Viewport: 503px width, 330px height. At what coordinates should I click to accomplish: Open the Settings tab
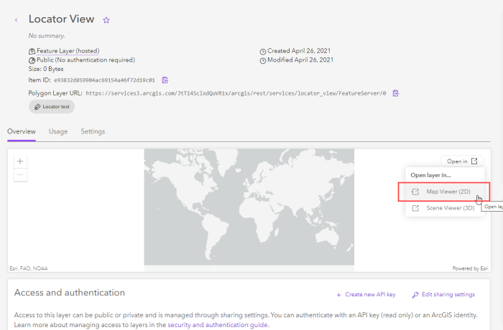point(93,131)
